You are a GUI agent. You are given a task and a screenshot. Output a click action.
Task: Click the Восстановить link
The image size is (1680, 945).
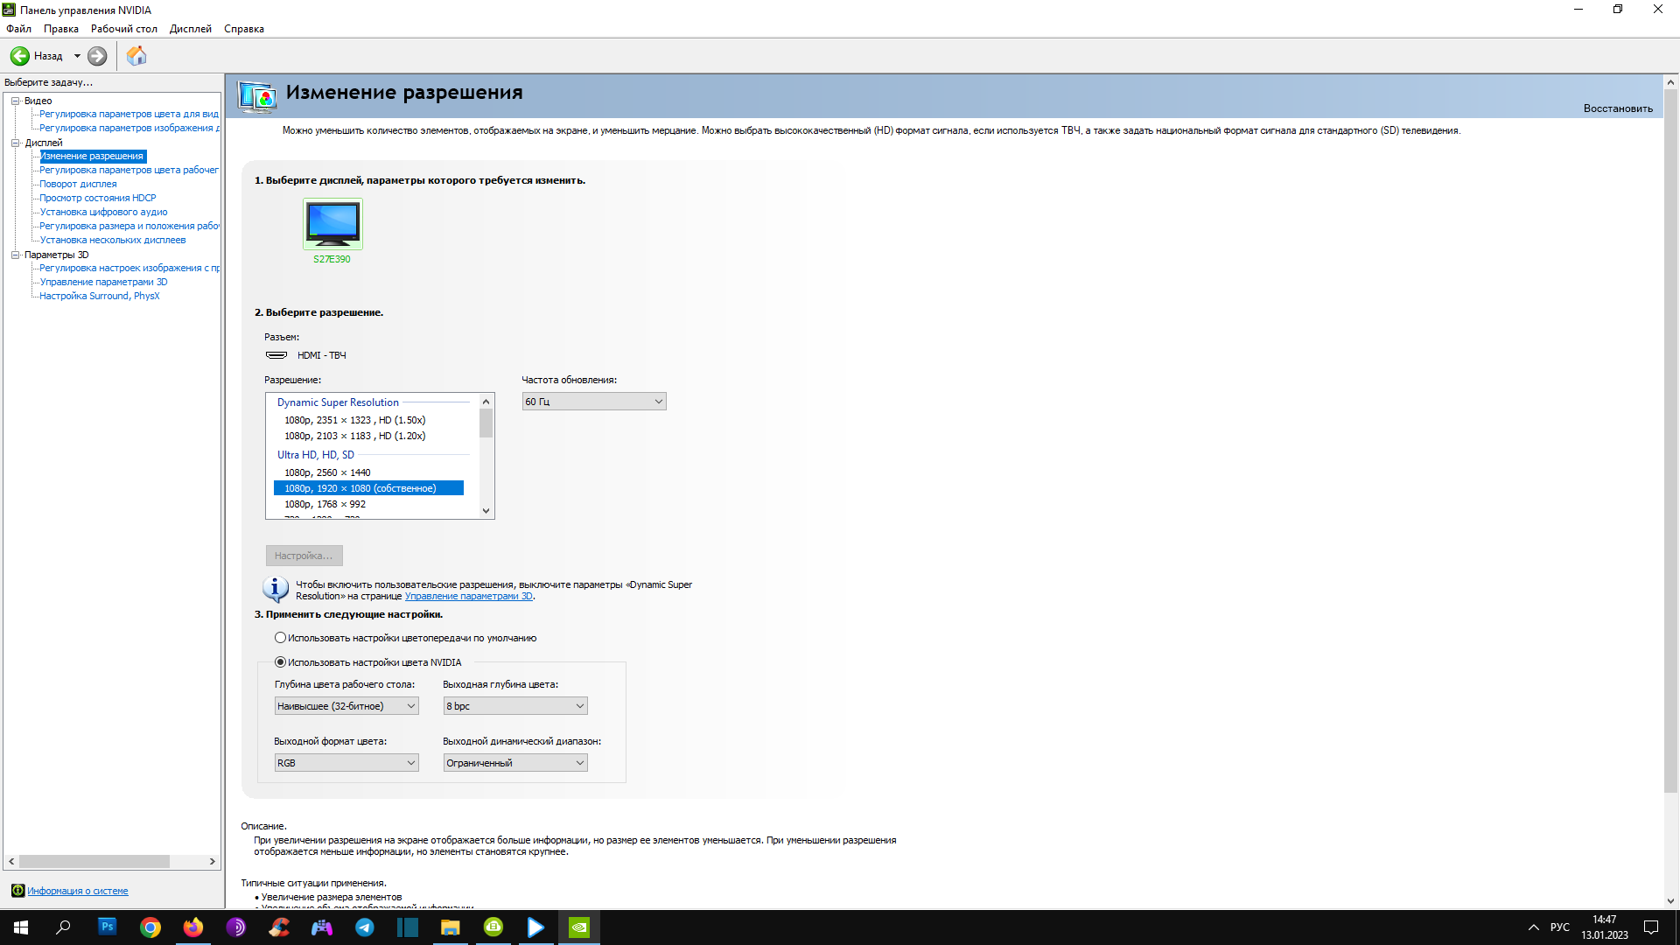click(1617, 108)
